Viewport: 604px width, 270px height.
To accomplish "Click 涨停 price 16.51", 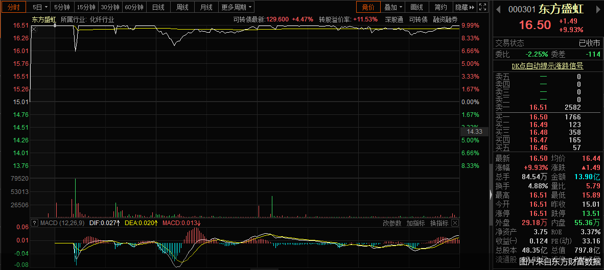I will (x=538, y=213).
